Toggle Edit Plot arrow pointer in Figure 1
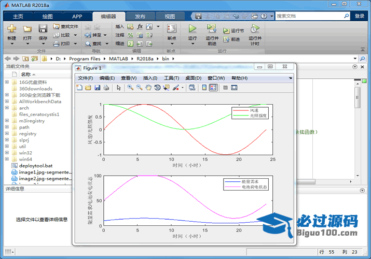The image size is (371, 259). tap(119, 88)
